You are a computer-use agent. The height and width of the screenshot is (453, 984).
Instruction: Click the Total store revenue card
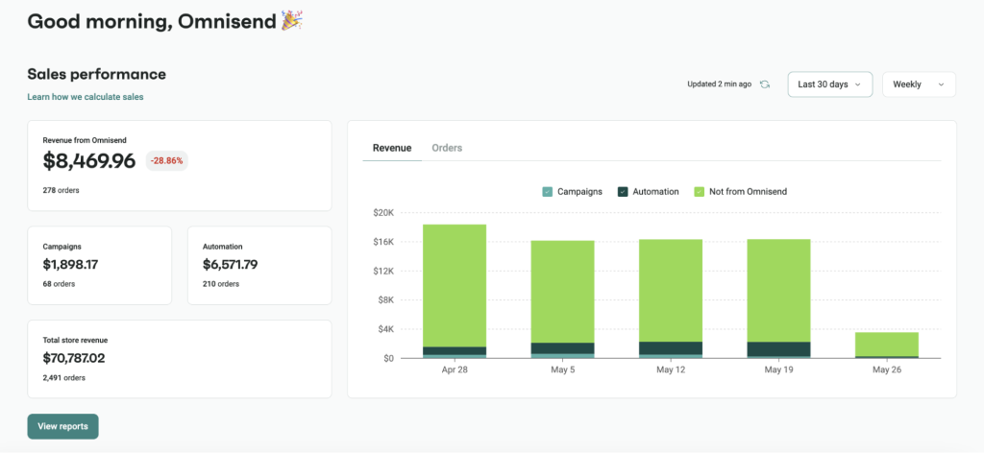(x=180, y=358)
